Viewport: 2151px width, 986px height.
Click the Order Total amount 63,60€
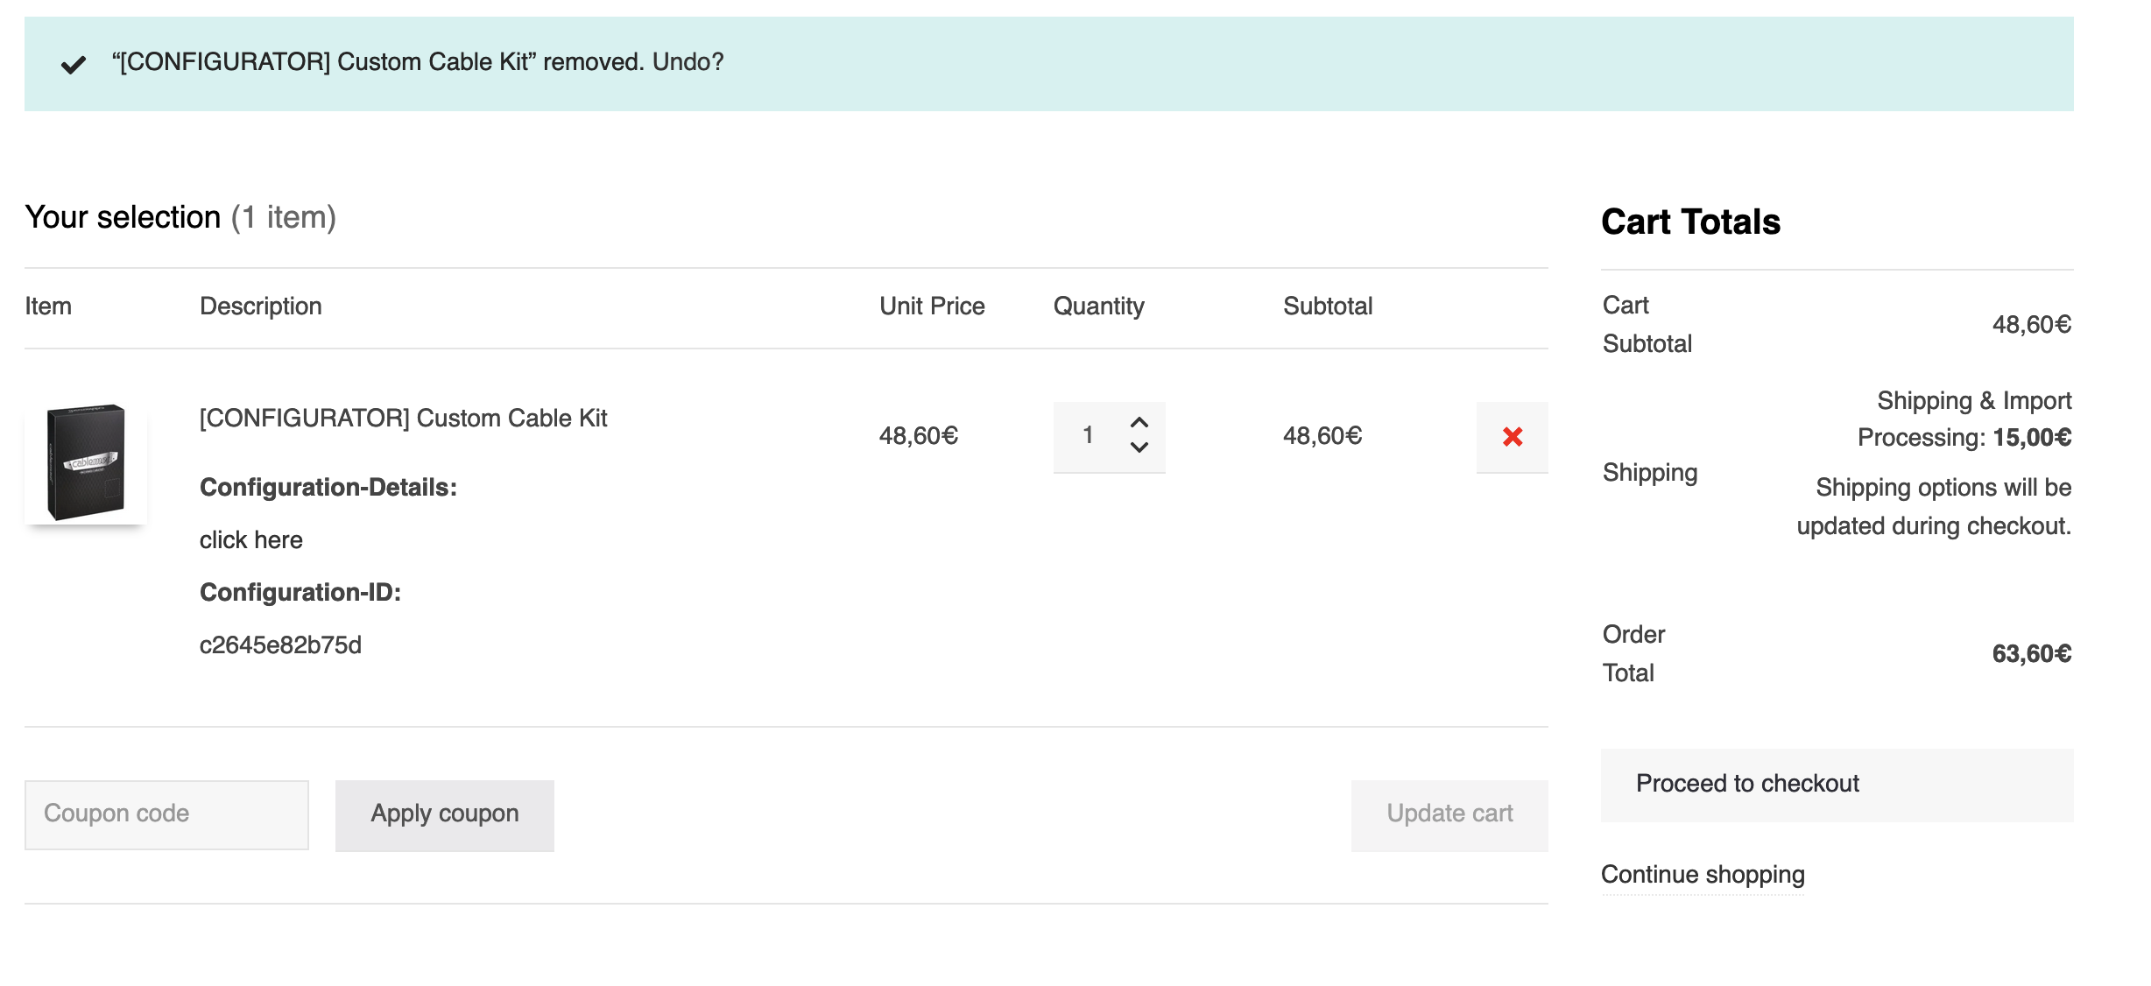tap(2030, 654)
